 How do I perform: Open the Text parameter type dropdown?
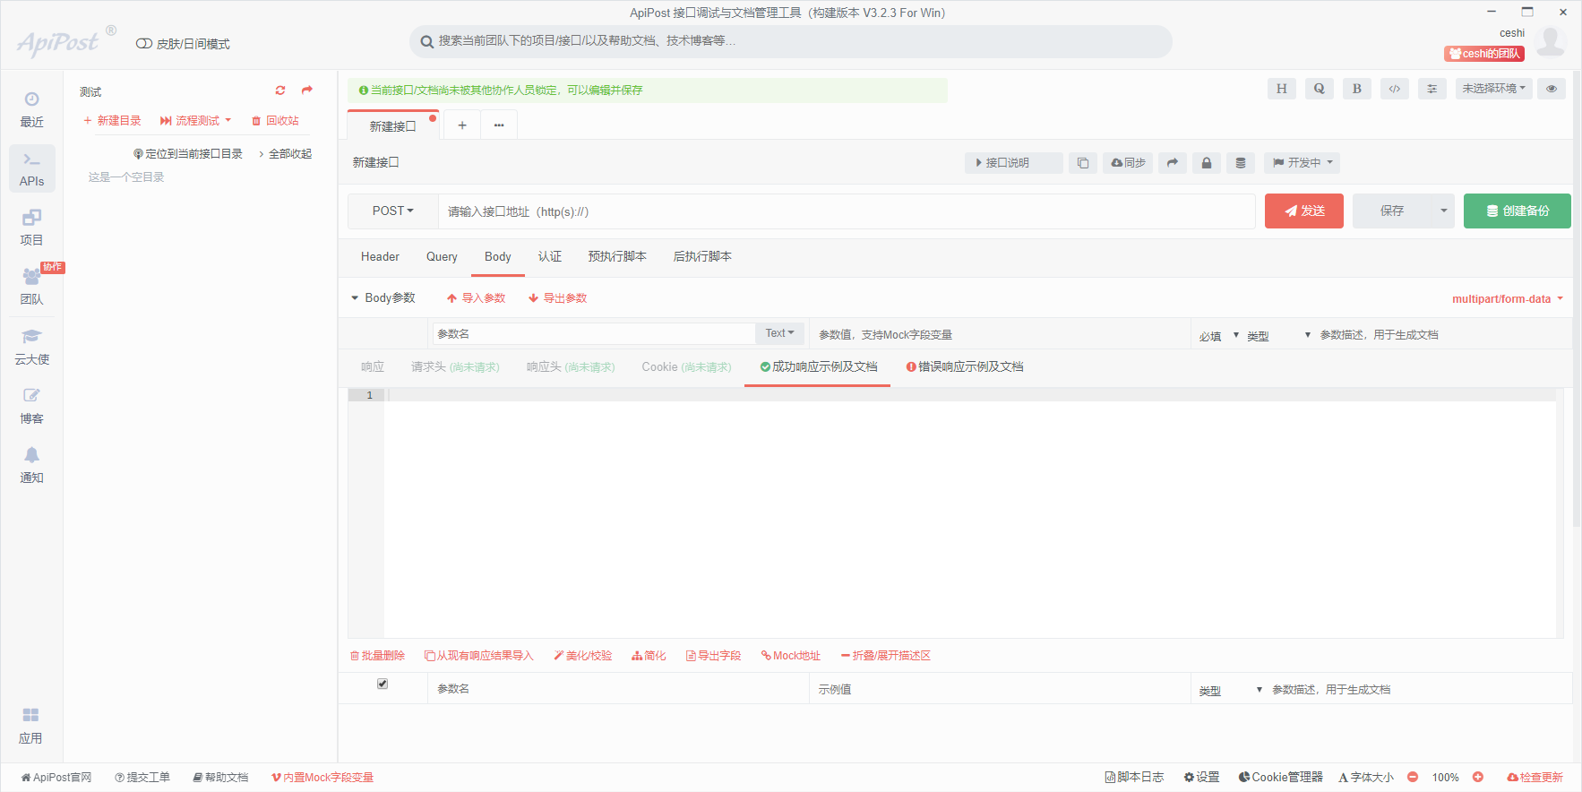(779, 333)
